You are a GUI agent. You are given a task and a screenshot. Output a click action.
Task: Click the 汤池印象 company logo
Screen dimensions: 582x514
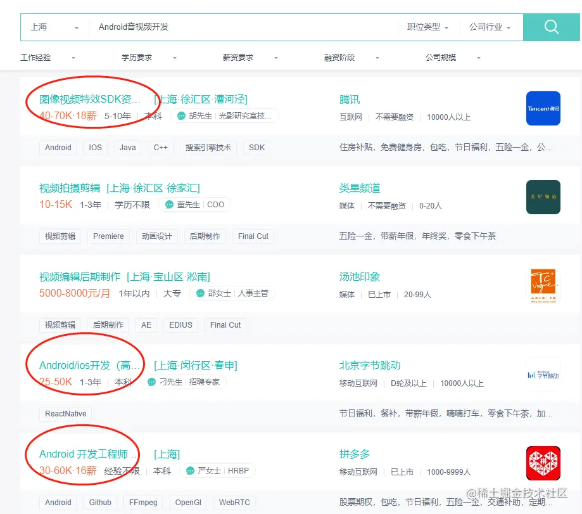543,286
